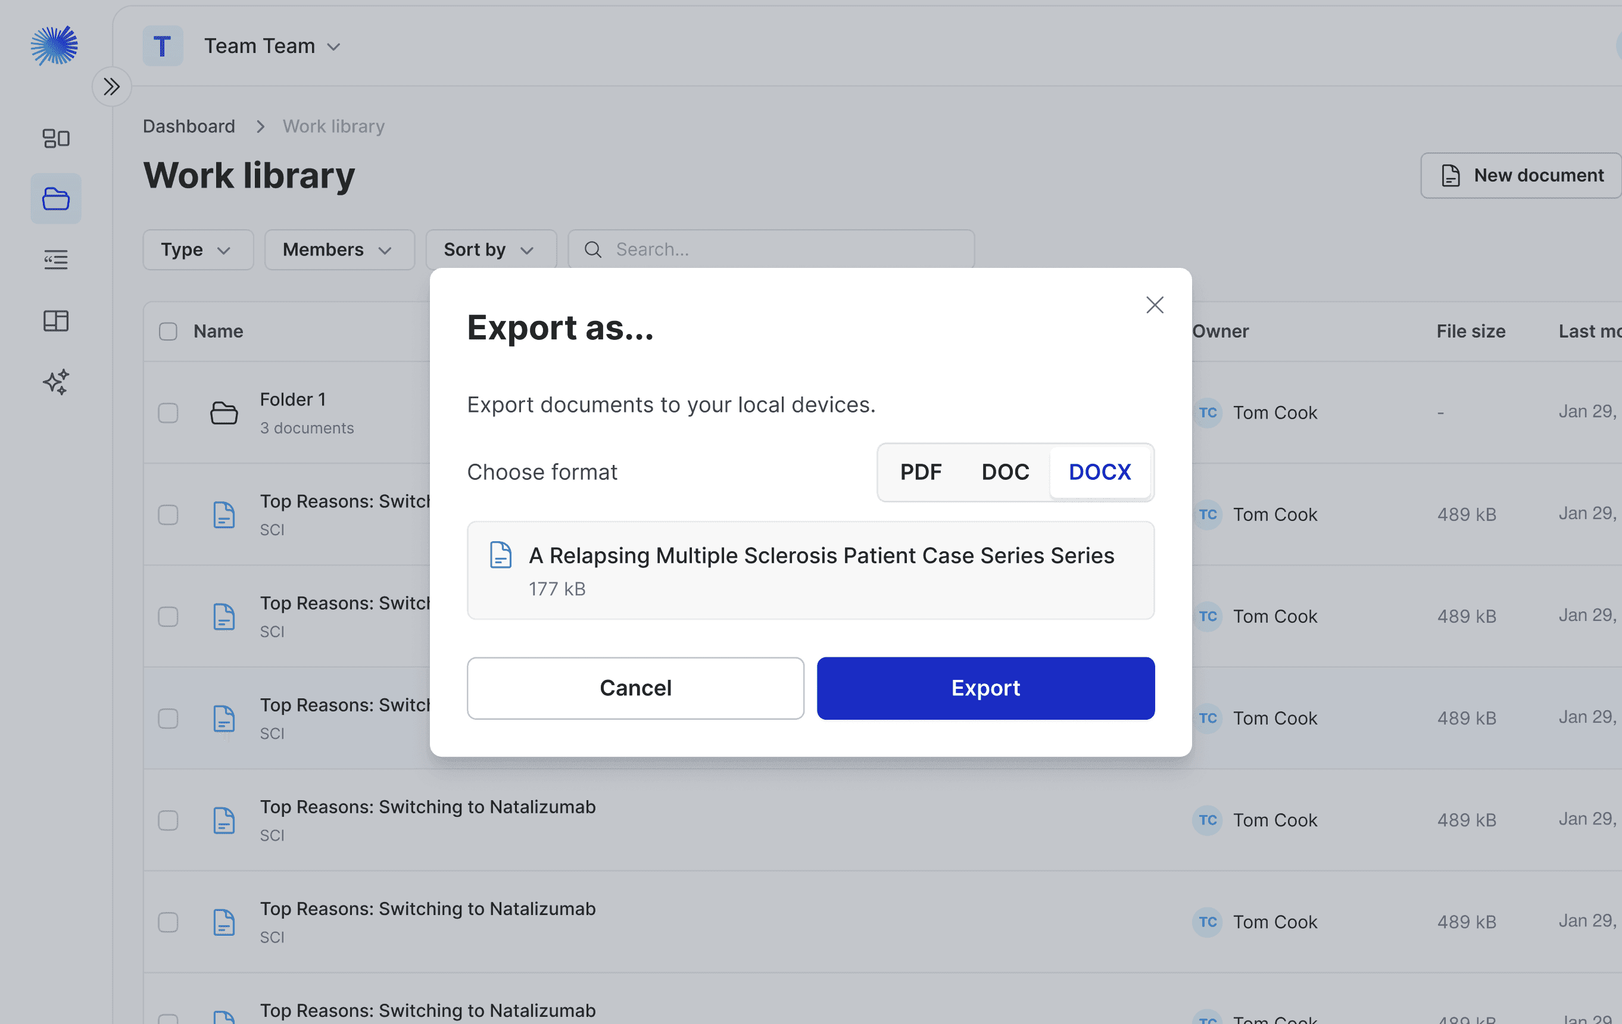The width and height of the screenshot is (1622, 1024).
Task: Open the Members filter dropdown
Action: [x=339, y=250]
